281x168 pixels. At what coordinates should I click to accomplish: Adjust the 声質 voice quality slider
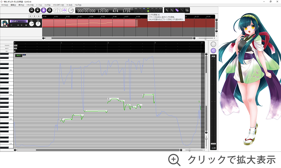click(x=213, y=144)
